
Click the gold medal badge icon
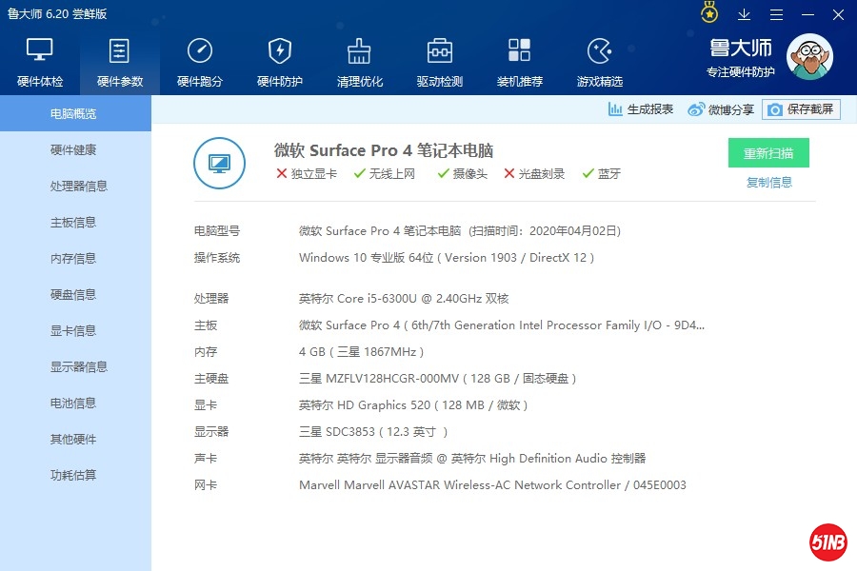pos(709,13)
